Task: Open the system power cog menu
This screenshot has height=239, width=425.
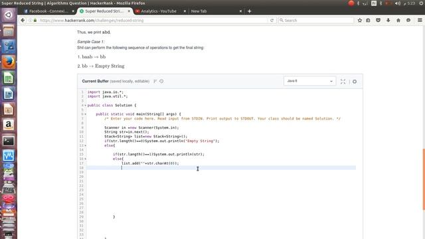Action: pos(421,3)
